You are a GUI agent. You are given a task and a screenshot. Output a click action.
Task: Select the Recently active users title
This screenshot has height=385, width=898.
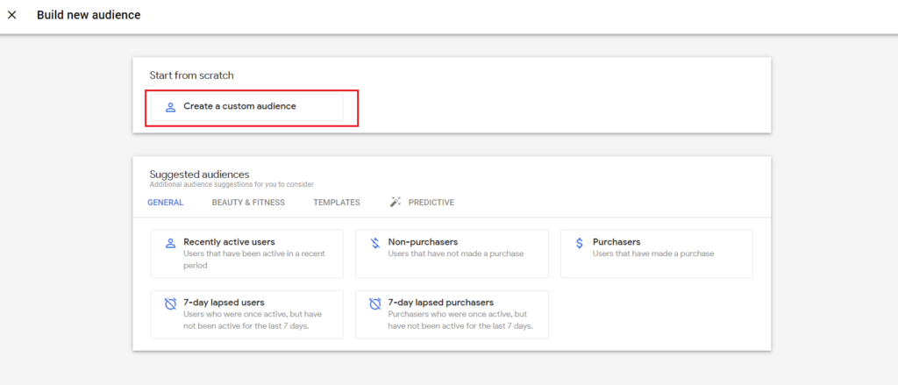[229, 241]
